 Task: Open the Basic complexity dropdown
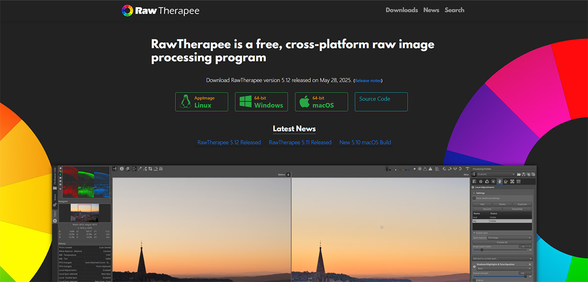tap(504, 268)
